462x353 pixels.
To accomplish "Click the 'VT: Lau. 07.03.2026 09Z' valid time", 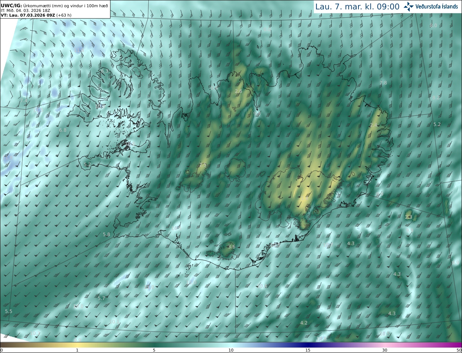I will (28, 15).
